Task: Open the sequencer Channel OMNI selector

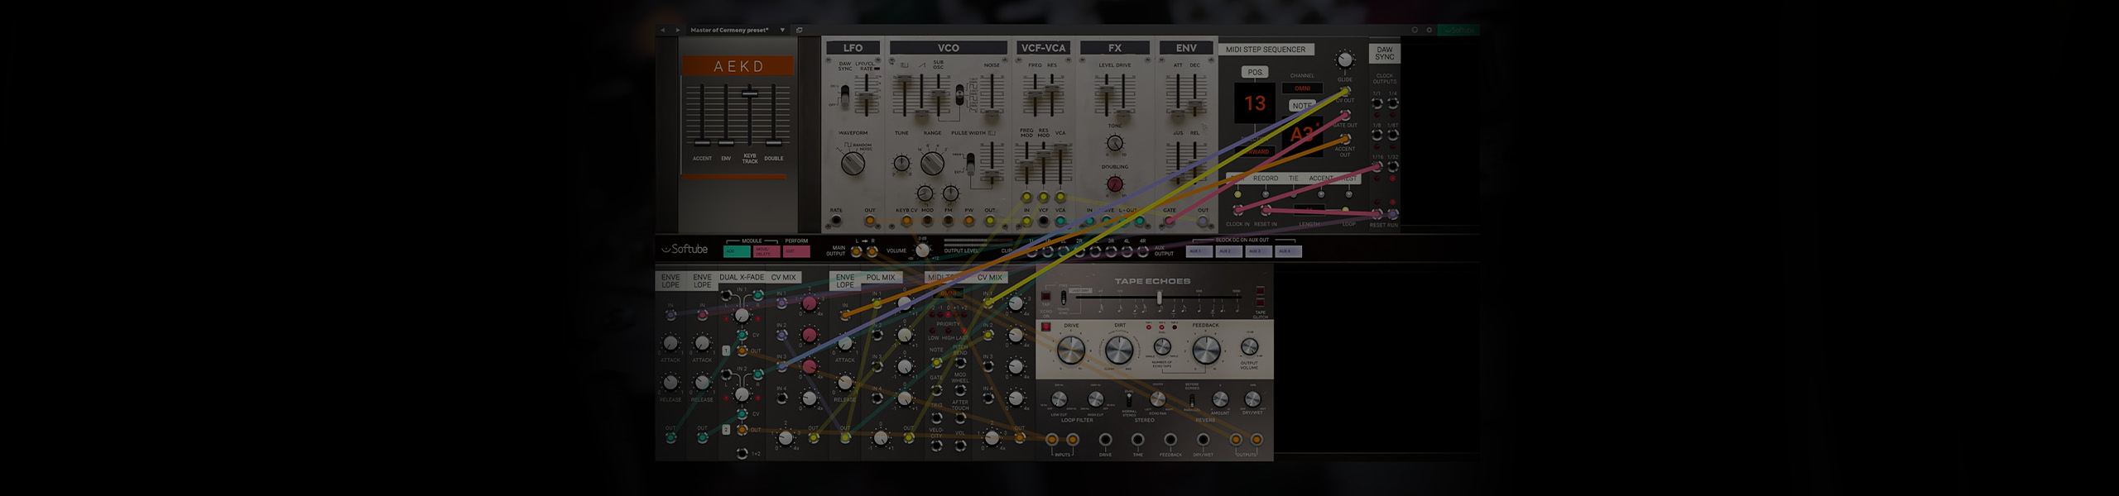Action: (x=1302, y=88)
